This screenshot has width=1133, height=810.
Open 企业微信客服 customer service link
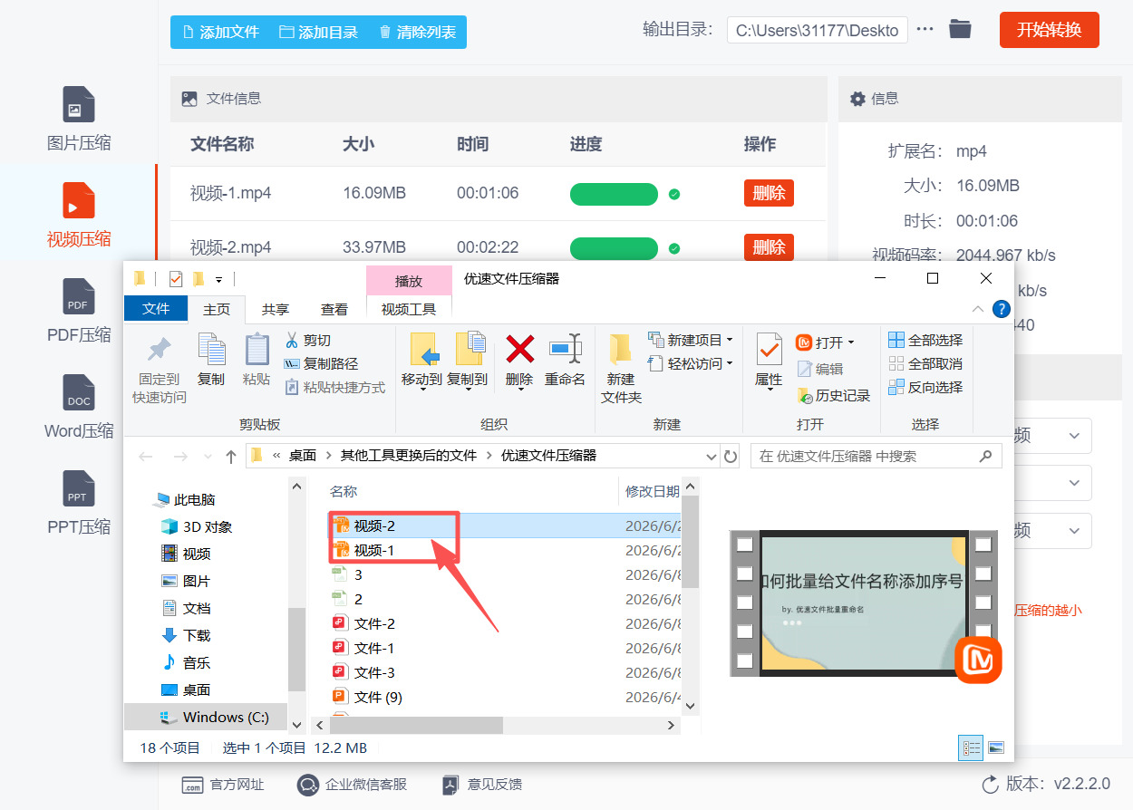[352, 785]
